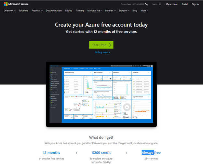Go to the Azure Portal link

184,4
